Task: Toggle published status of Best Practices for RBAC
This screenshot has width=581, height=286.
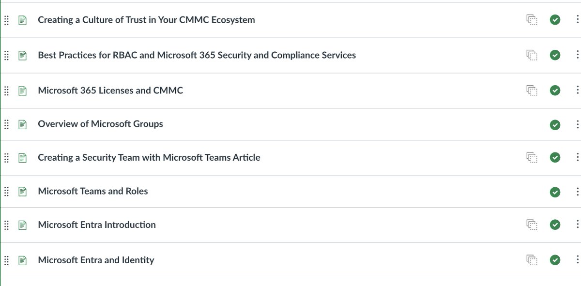Action: coord(555,55)
